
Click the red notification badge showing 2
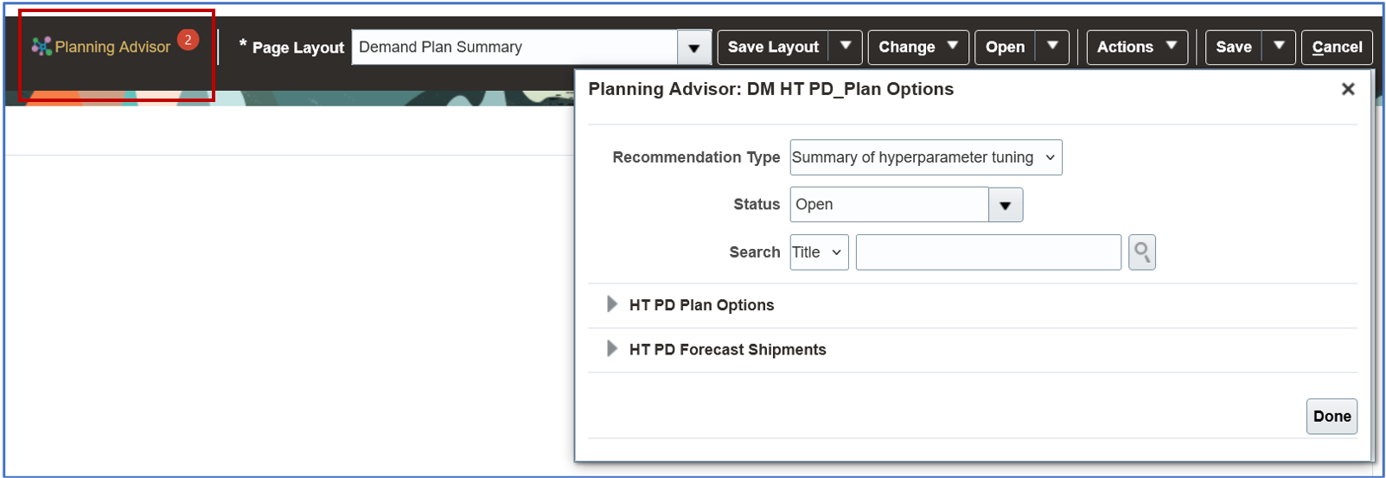click(188, 40)
